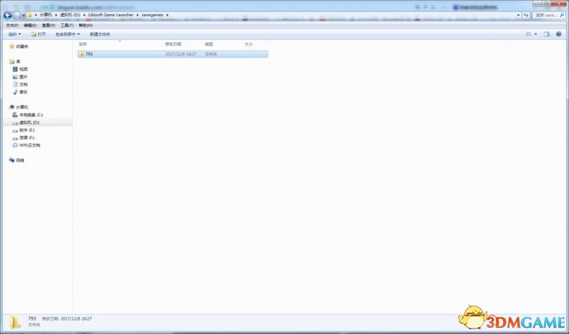Image resolution: width=569 pixels, height=334 pixels.
Task: Expand the address bar history dropdown
Action: [x=518, y=15]
